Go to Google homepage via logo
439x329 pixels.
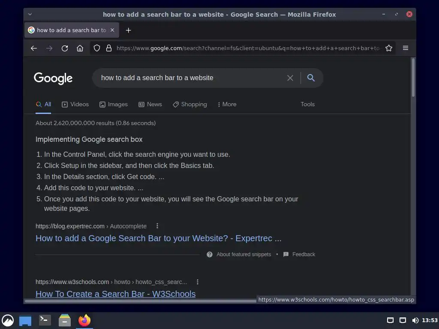[x=53, y=78]
